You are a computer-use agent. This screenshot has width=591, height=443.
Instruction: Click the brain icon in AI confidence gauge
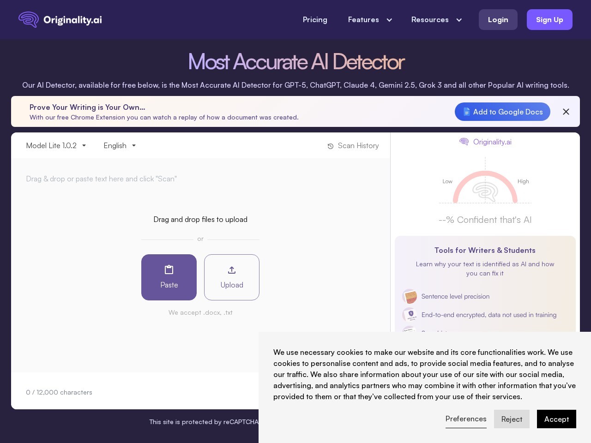(485, 191)
